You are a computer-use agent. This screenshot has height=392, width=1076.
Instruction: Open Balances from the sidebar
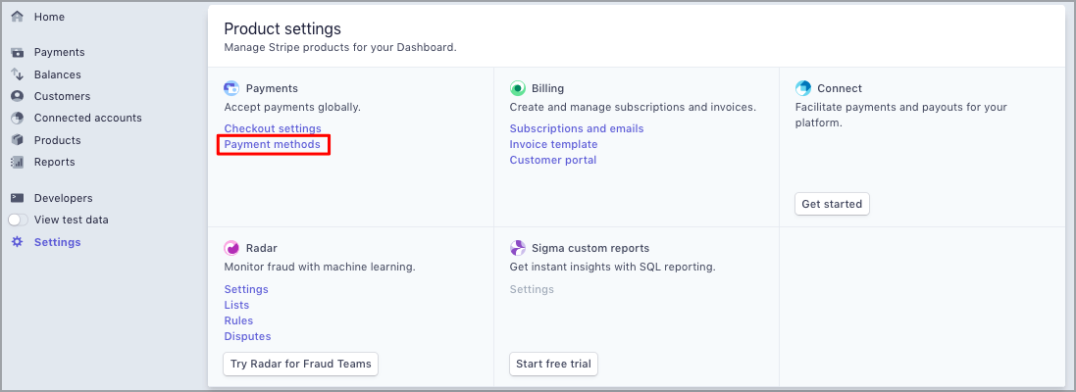pos(58,74)
